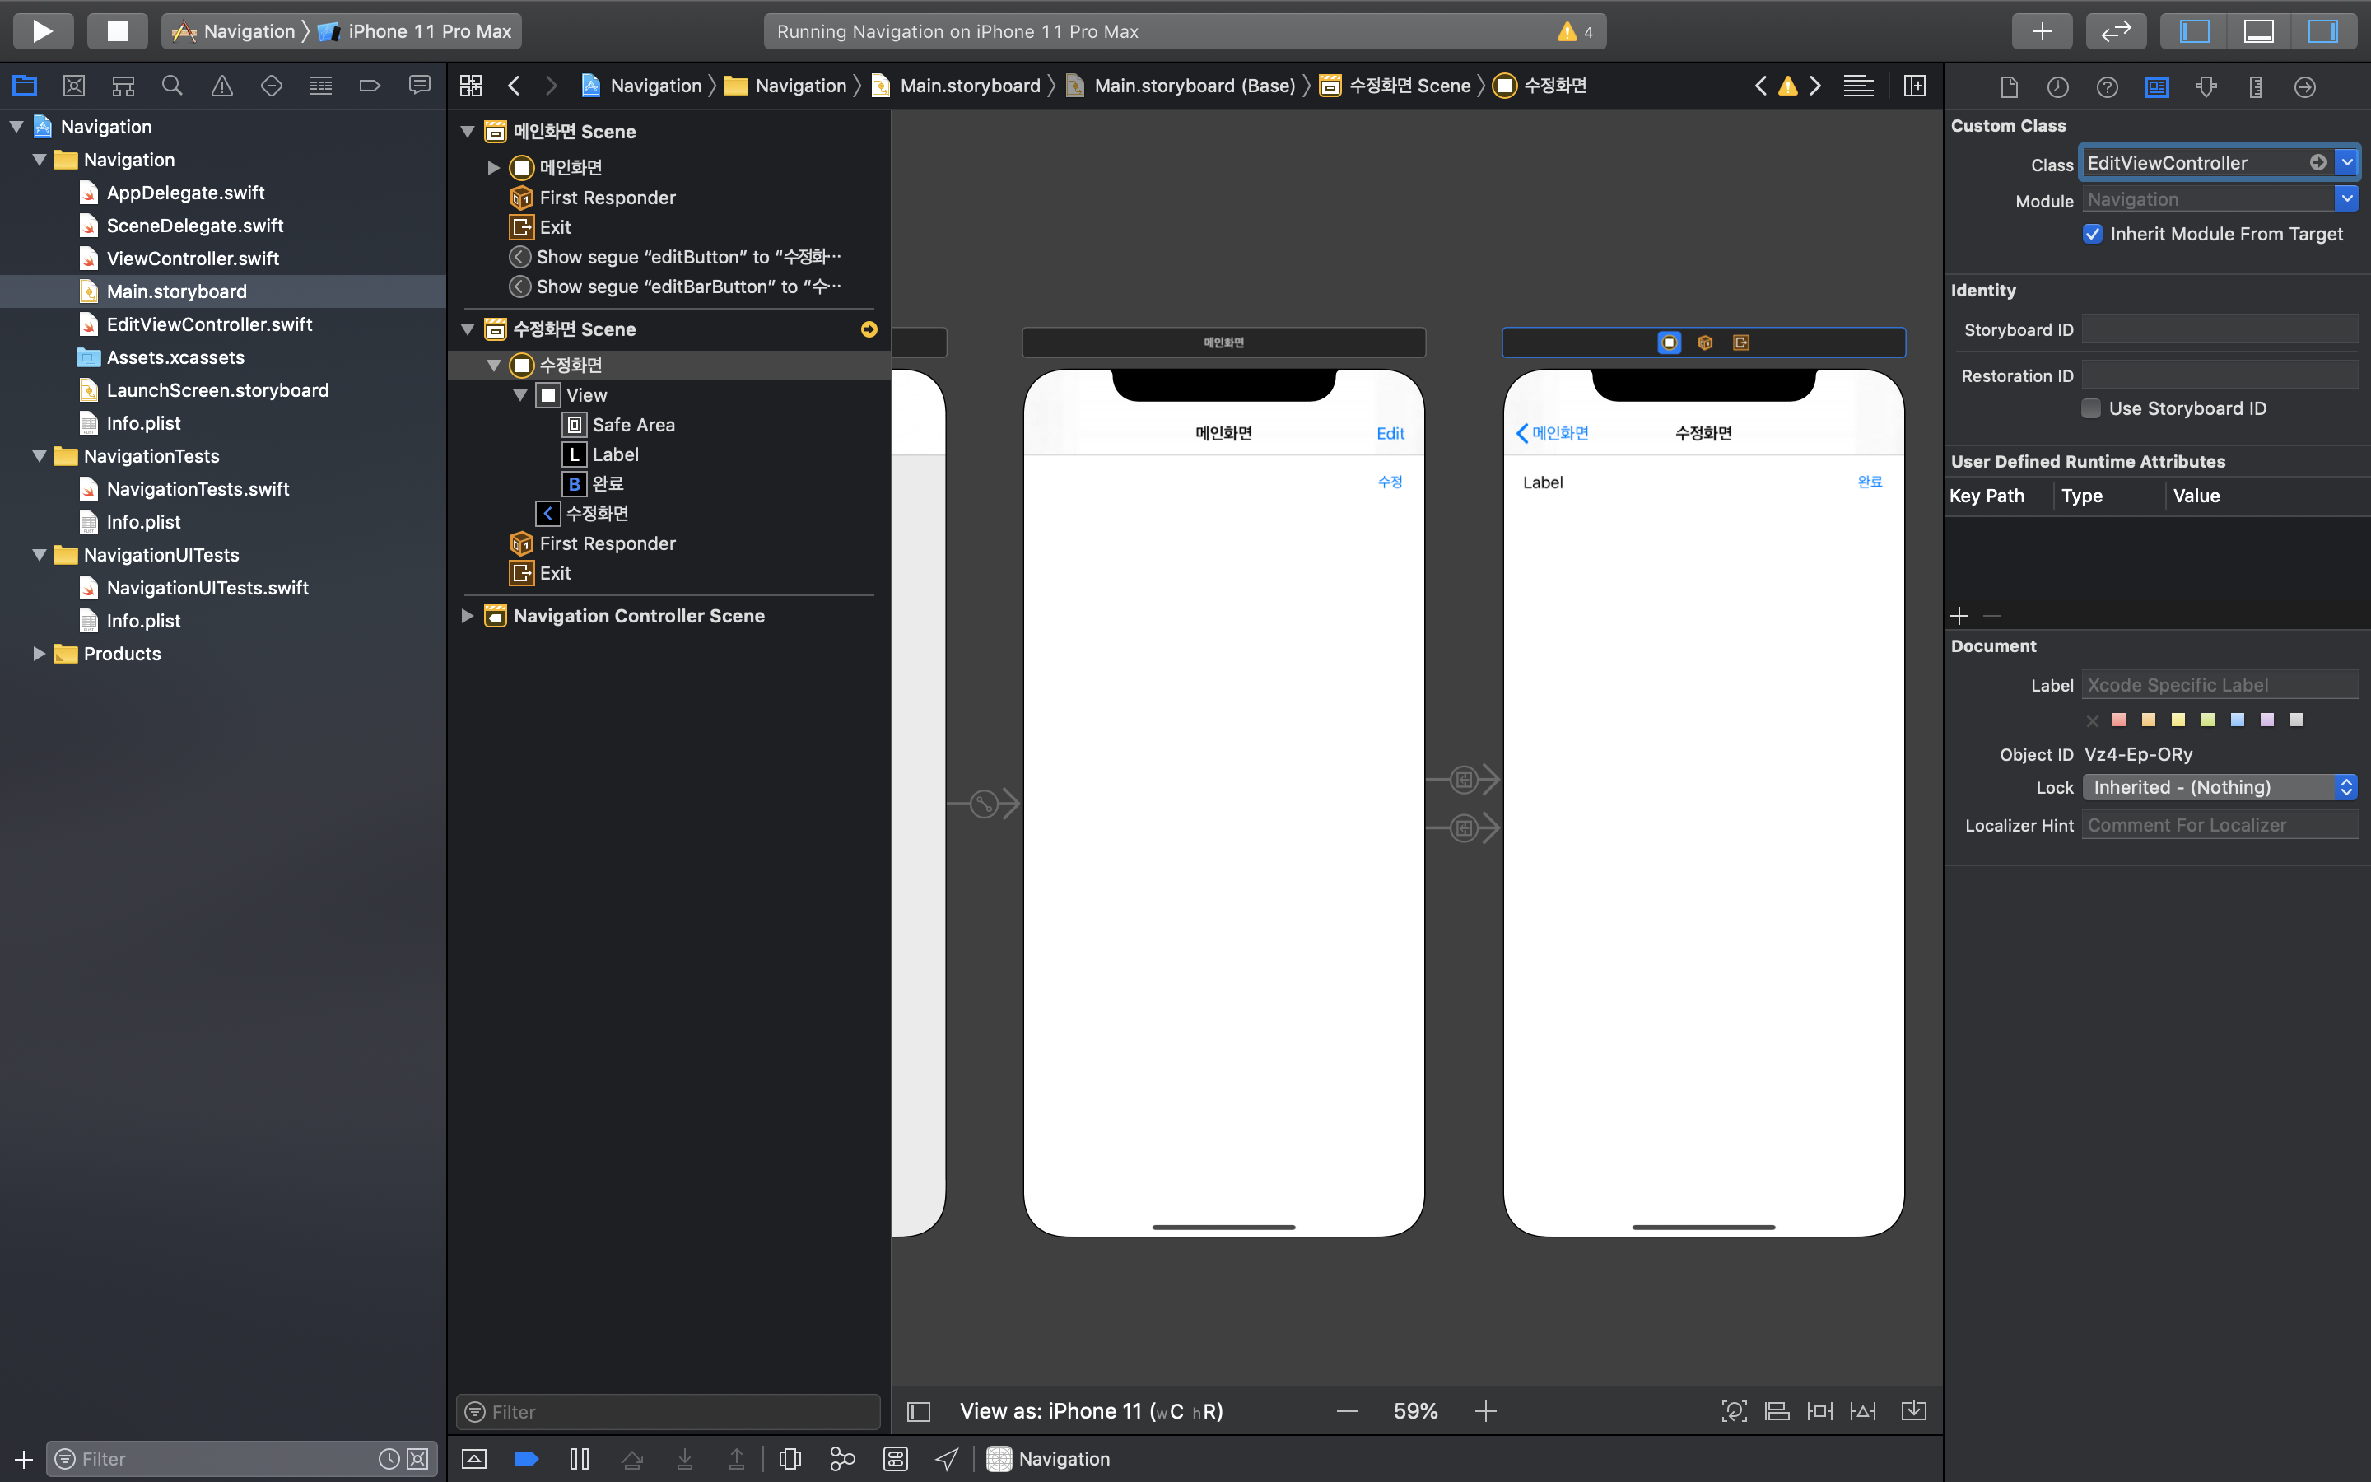2371x1482 pixels.
Task: Click the pause execution debug button
Action: (x=579, y=1458)
